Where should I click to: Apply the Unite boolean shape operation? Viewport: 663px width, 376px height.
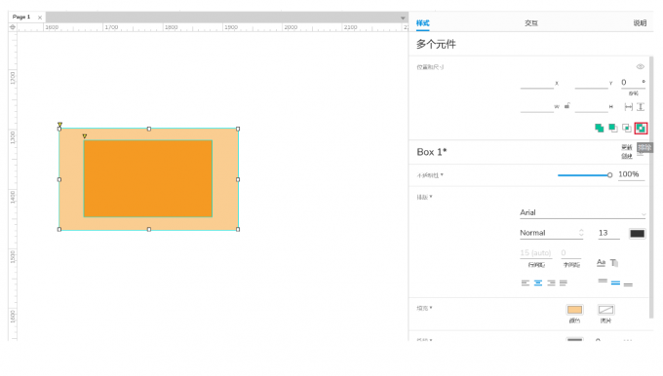600,128
